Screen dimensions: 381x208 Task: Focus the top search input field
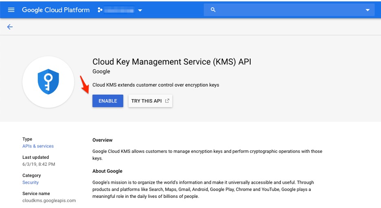tap(289, 10)
